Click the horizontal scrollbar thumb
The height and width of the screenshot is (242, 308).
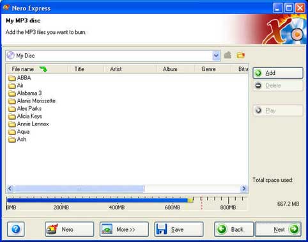[x=79, y=188]
